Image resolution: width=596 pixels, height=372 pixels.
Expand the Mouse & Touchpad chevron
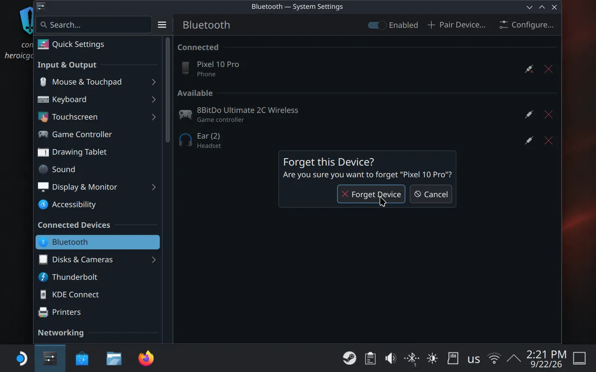pyautogui.click(x=154, y=82)
